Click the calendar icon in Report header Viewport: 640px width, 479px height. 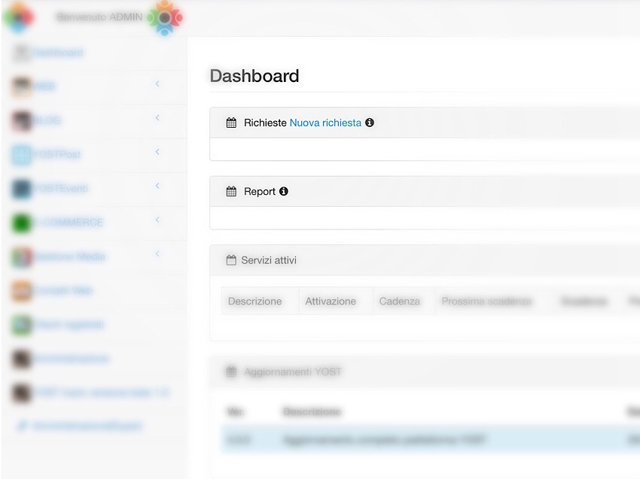pyautogui.click(x=231, y=191)
